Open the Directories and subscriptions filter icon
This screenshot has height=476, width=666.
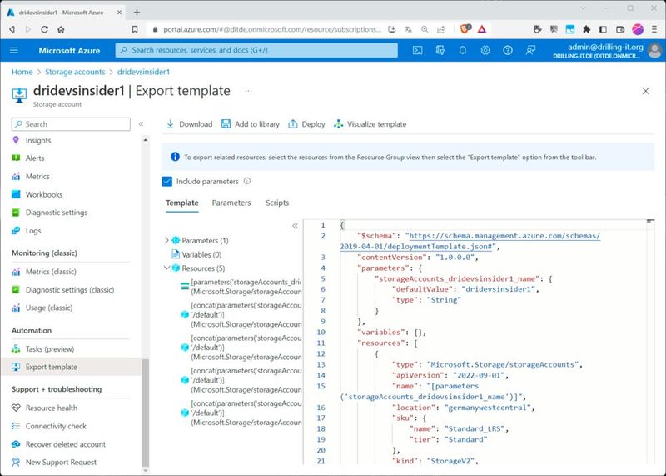pos(440,50)
